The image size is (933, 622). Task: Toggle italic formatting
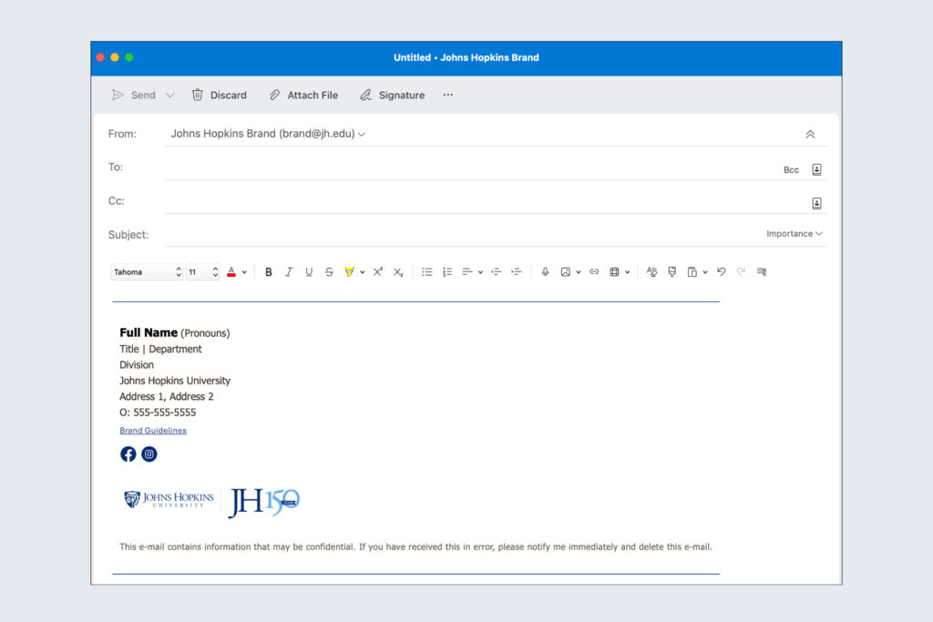(289, 272)
